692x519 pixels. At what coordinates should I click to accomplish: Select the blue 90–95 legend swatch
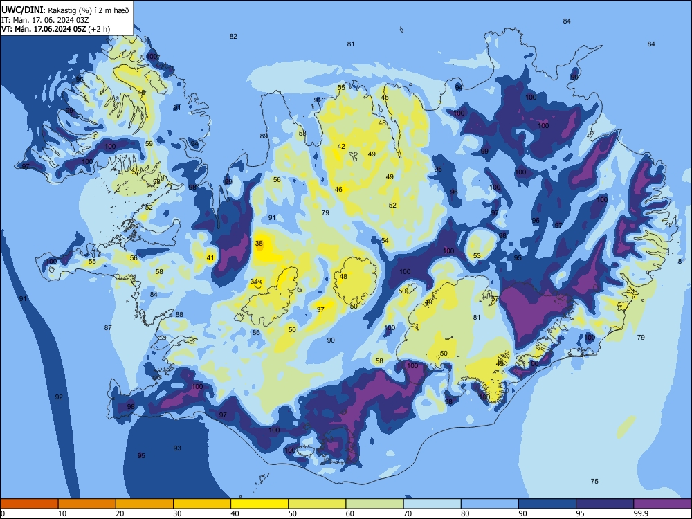point(547,504)
